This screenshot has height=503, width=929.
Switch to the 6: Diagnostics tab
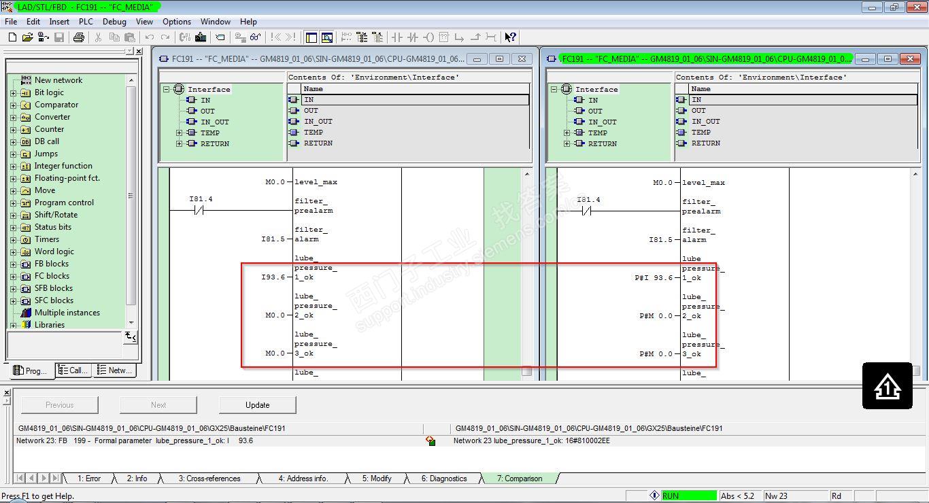click(444, 479)
